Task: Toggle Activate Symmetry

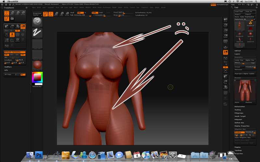Action: click(x=15, y=52)
